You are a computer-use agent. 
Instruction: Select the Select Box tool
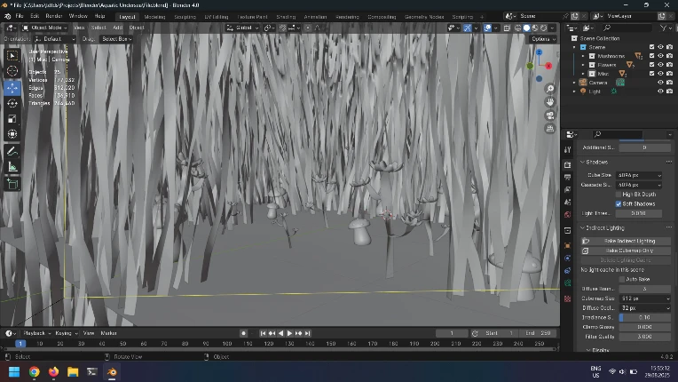12,56
